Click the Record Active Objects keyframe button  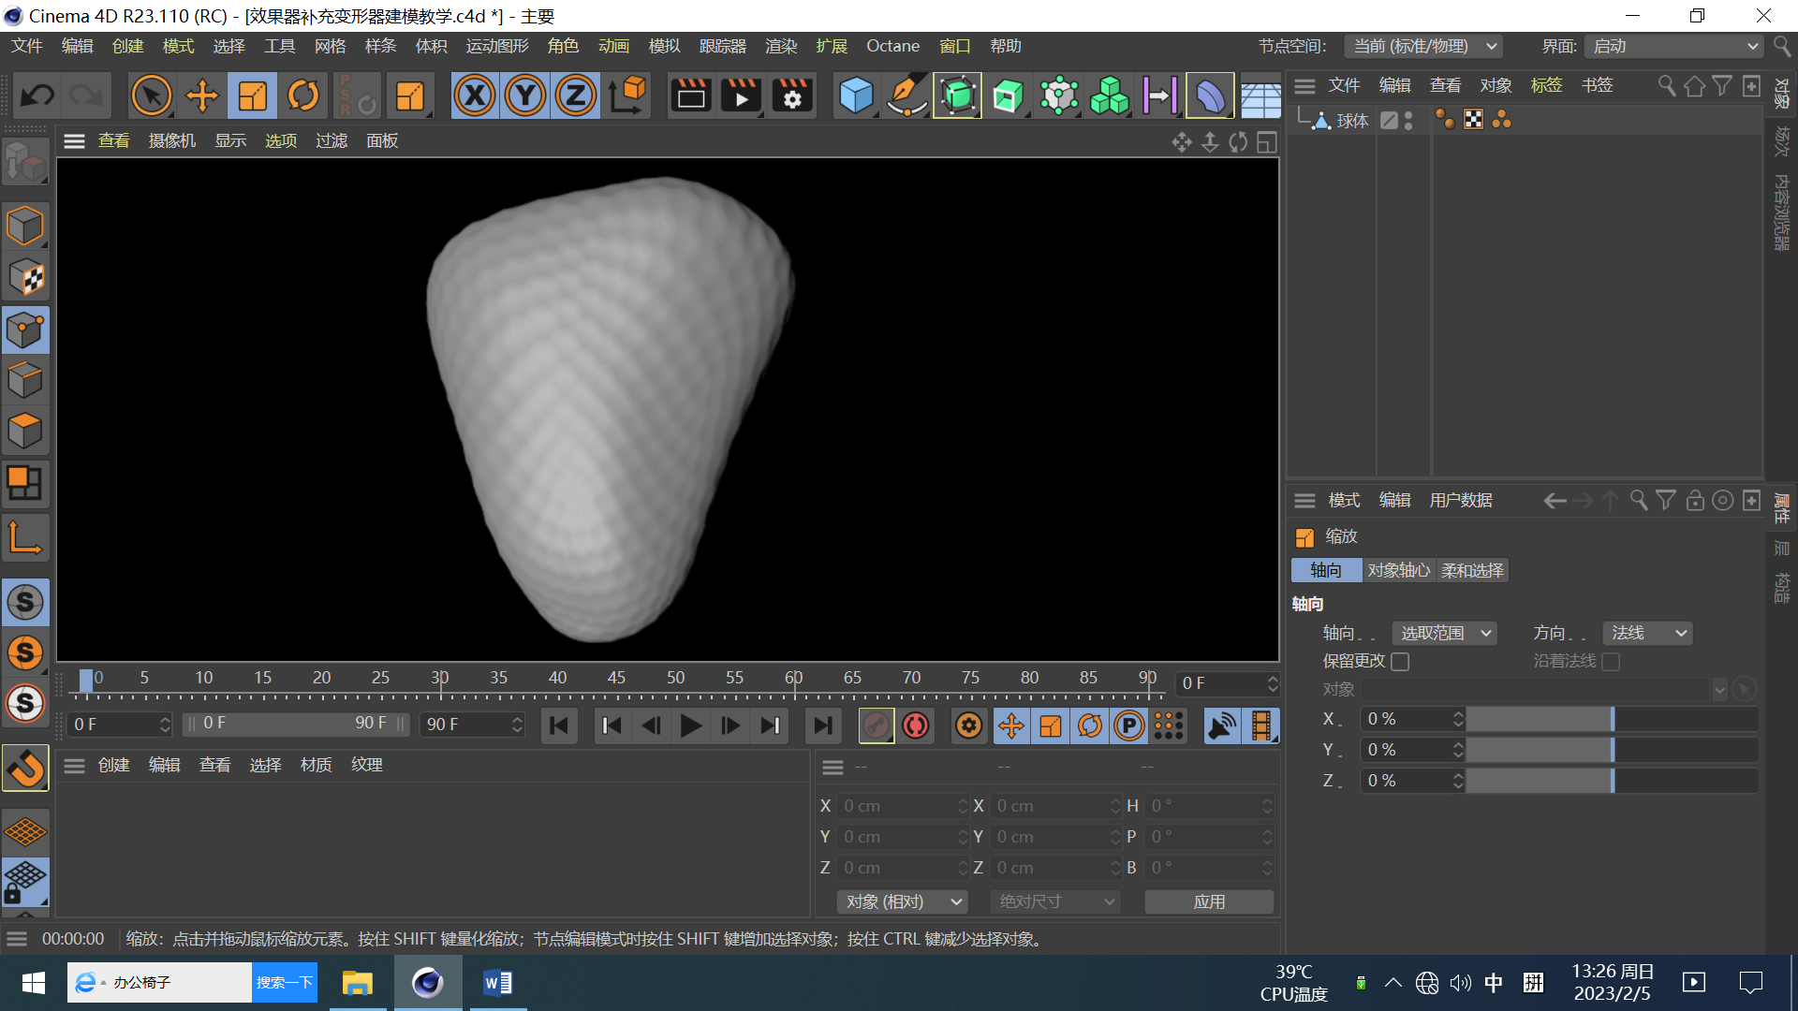coord(876,725)
